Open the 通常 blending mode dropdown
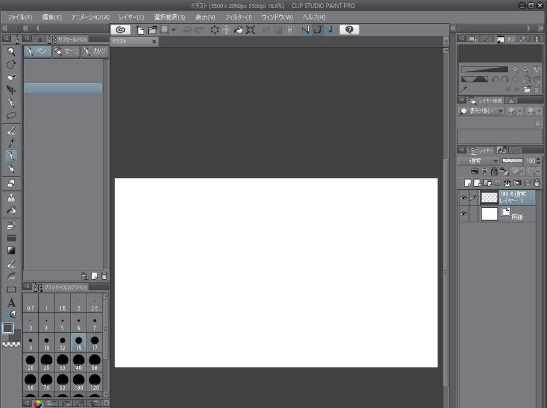The width and height of the screenshot is (547, 408). pos(477,161)
